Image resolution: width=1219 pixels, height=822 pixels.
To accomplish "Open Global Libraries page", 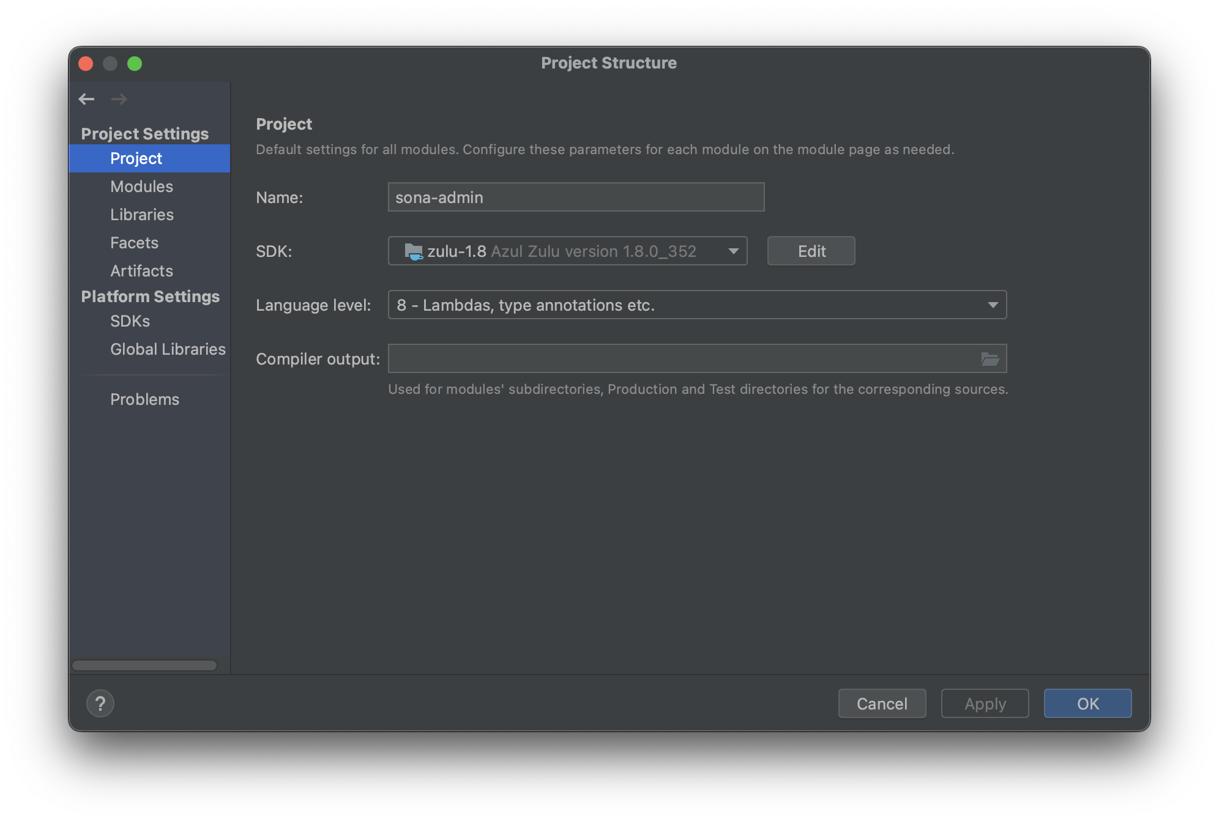I will [x=168, y=349].
